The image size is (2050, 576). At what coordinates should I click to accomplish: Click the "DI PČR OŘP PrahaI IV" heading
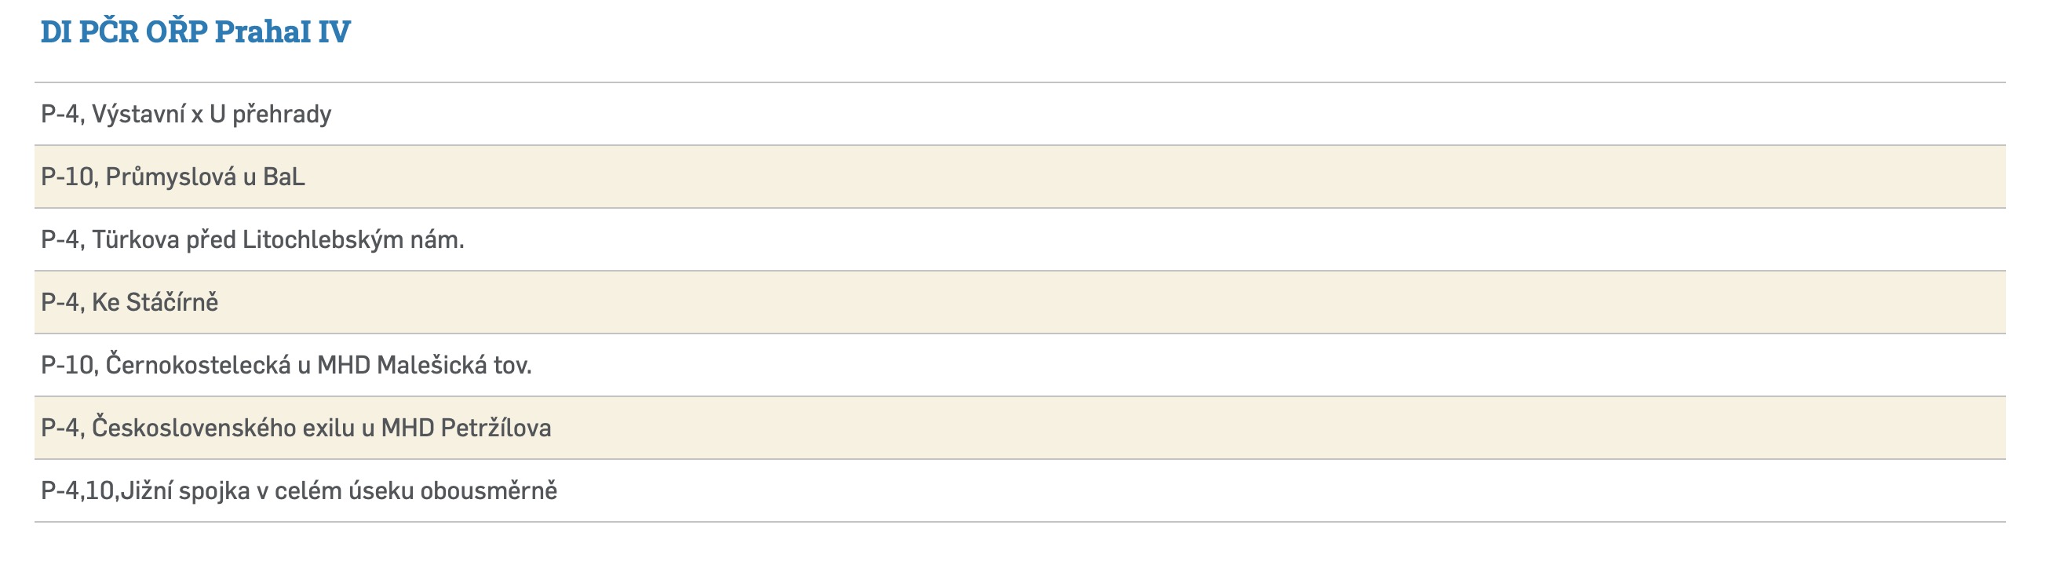click(195, 32)
